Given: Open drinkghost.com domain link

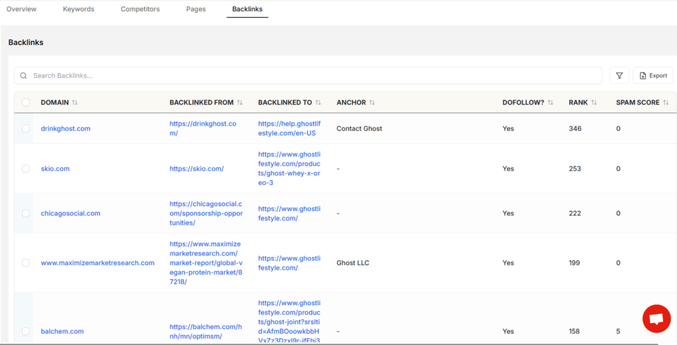Looking at the screenshot, I should 65,129.
